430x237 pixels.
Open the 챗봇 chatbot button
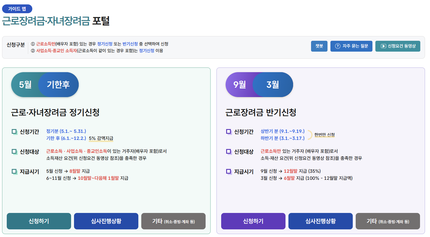click(319, 46)
